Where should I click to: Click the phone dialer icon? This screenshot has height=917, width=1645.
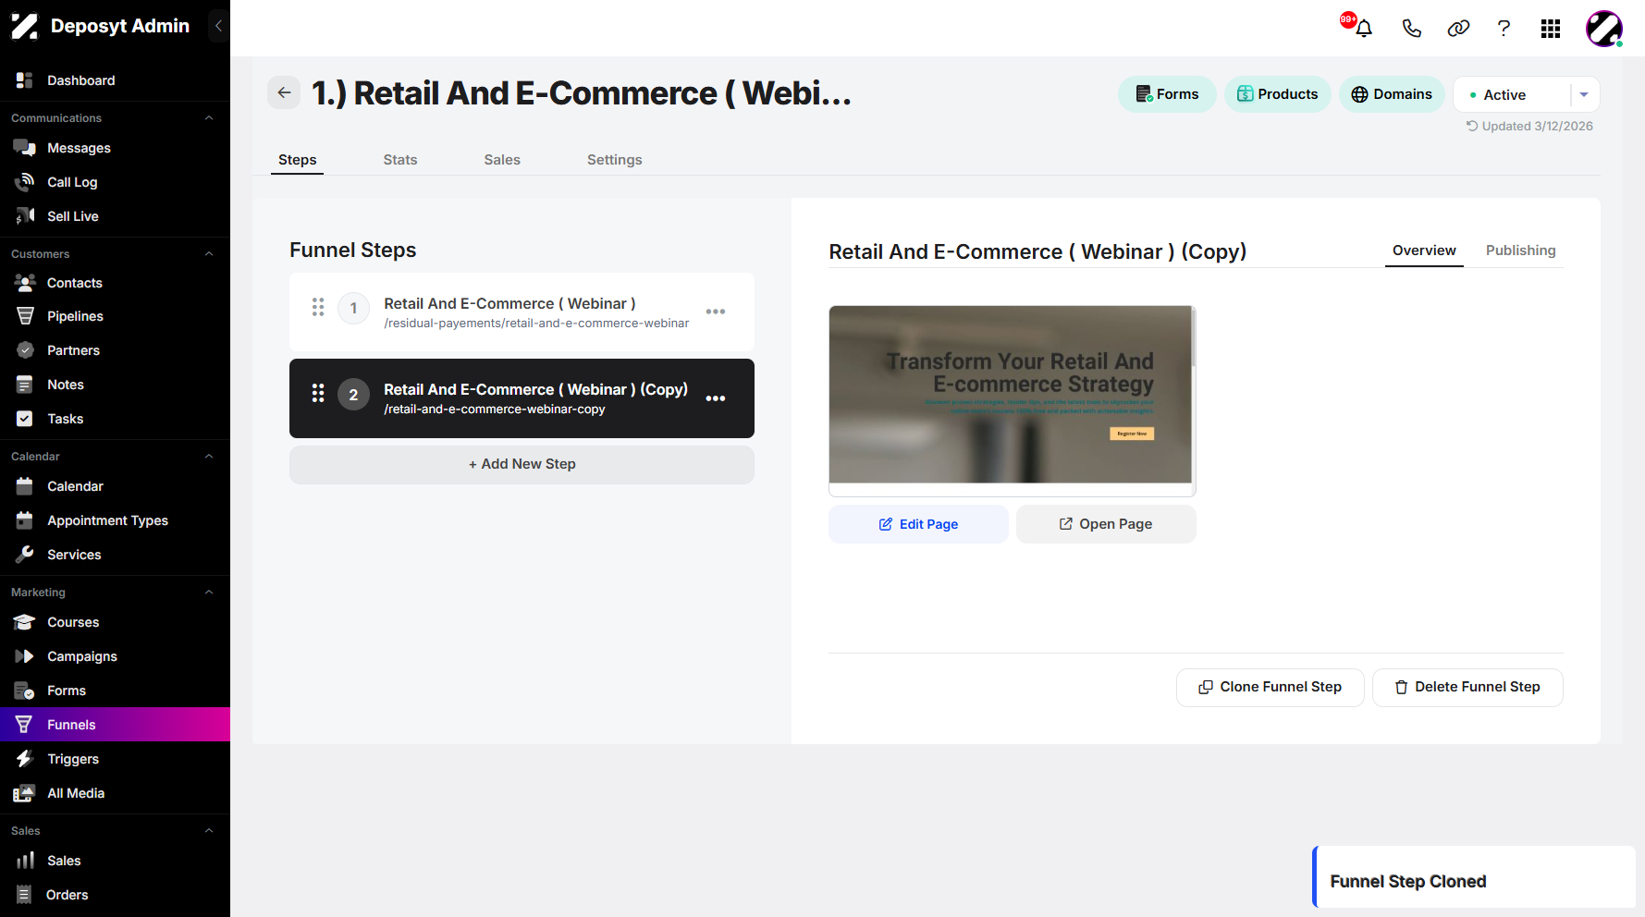[1411, 29]
